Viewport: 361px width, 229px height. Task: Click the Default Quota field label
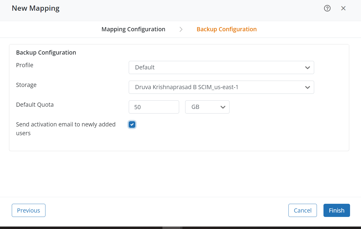[x=35, y=104]
